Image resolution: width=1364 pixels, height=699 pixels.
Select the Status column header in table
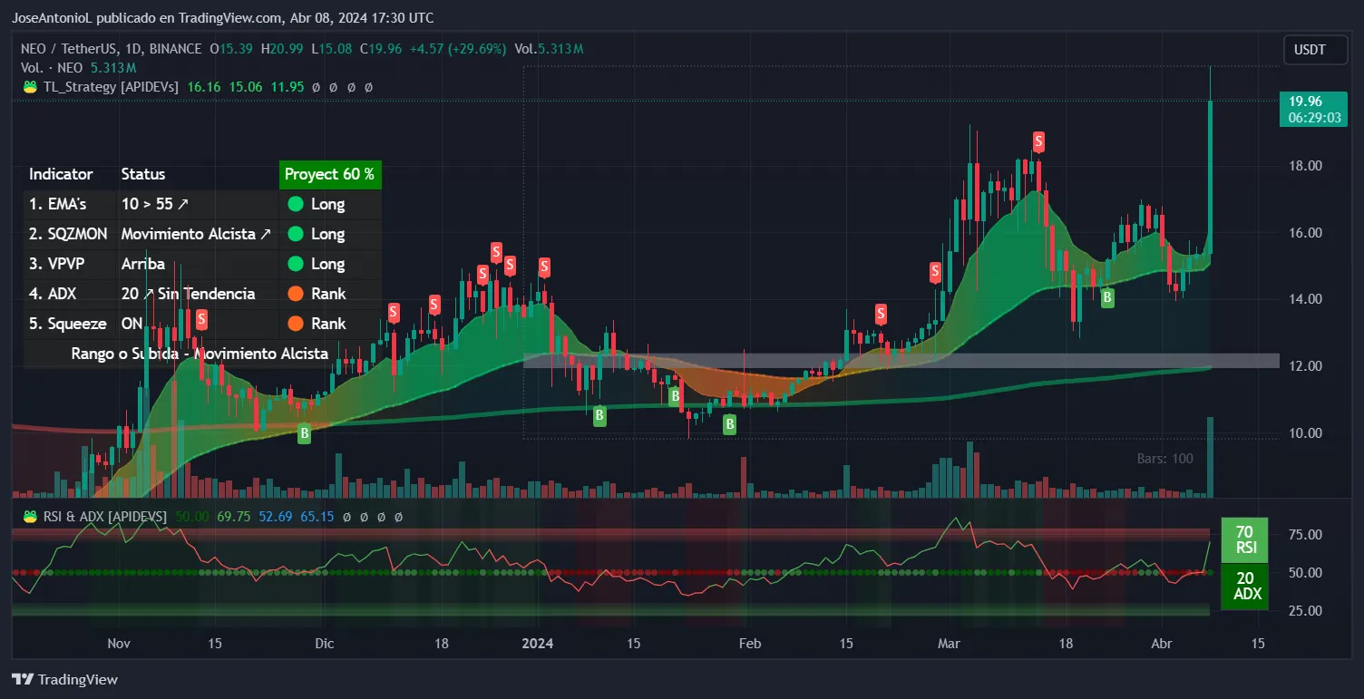click(x=143, y=174)
